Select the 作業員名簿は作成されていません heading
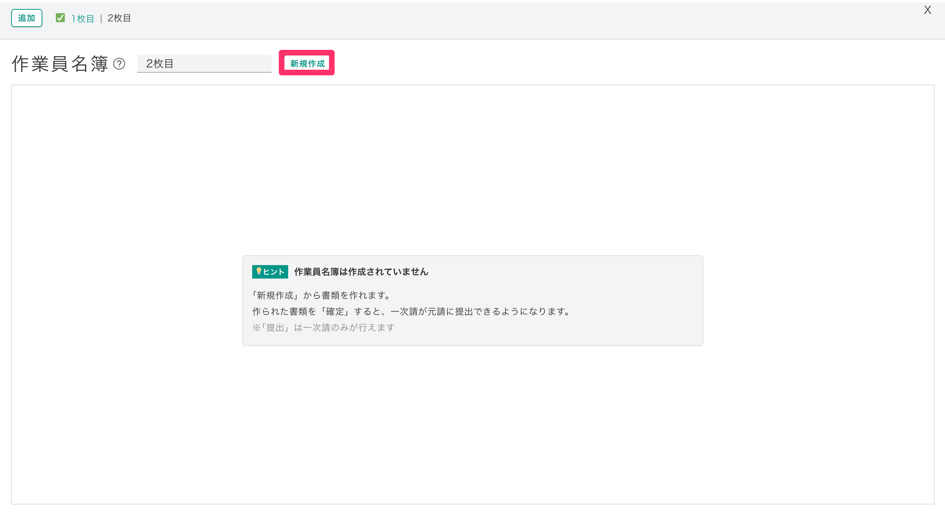 (x=361, y=272)
